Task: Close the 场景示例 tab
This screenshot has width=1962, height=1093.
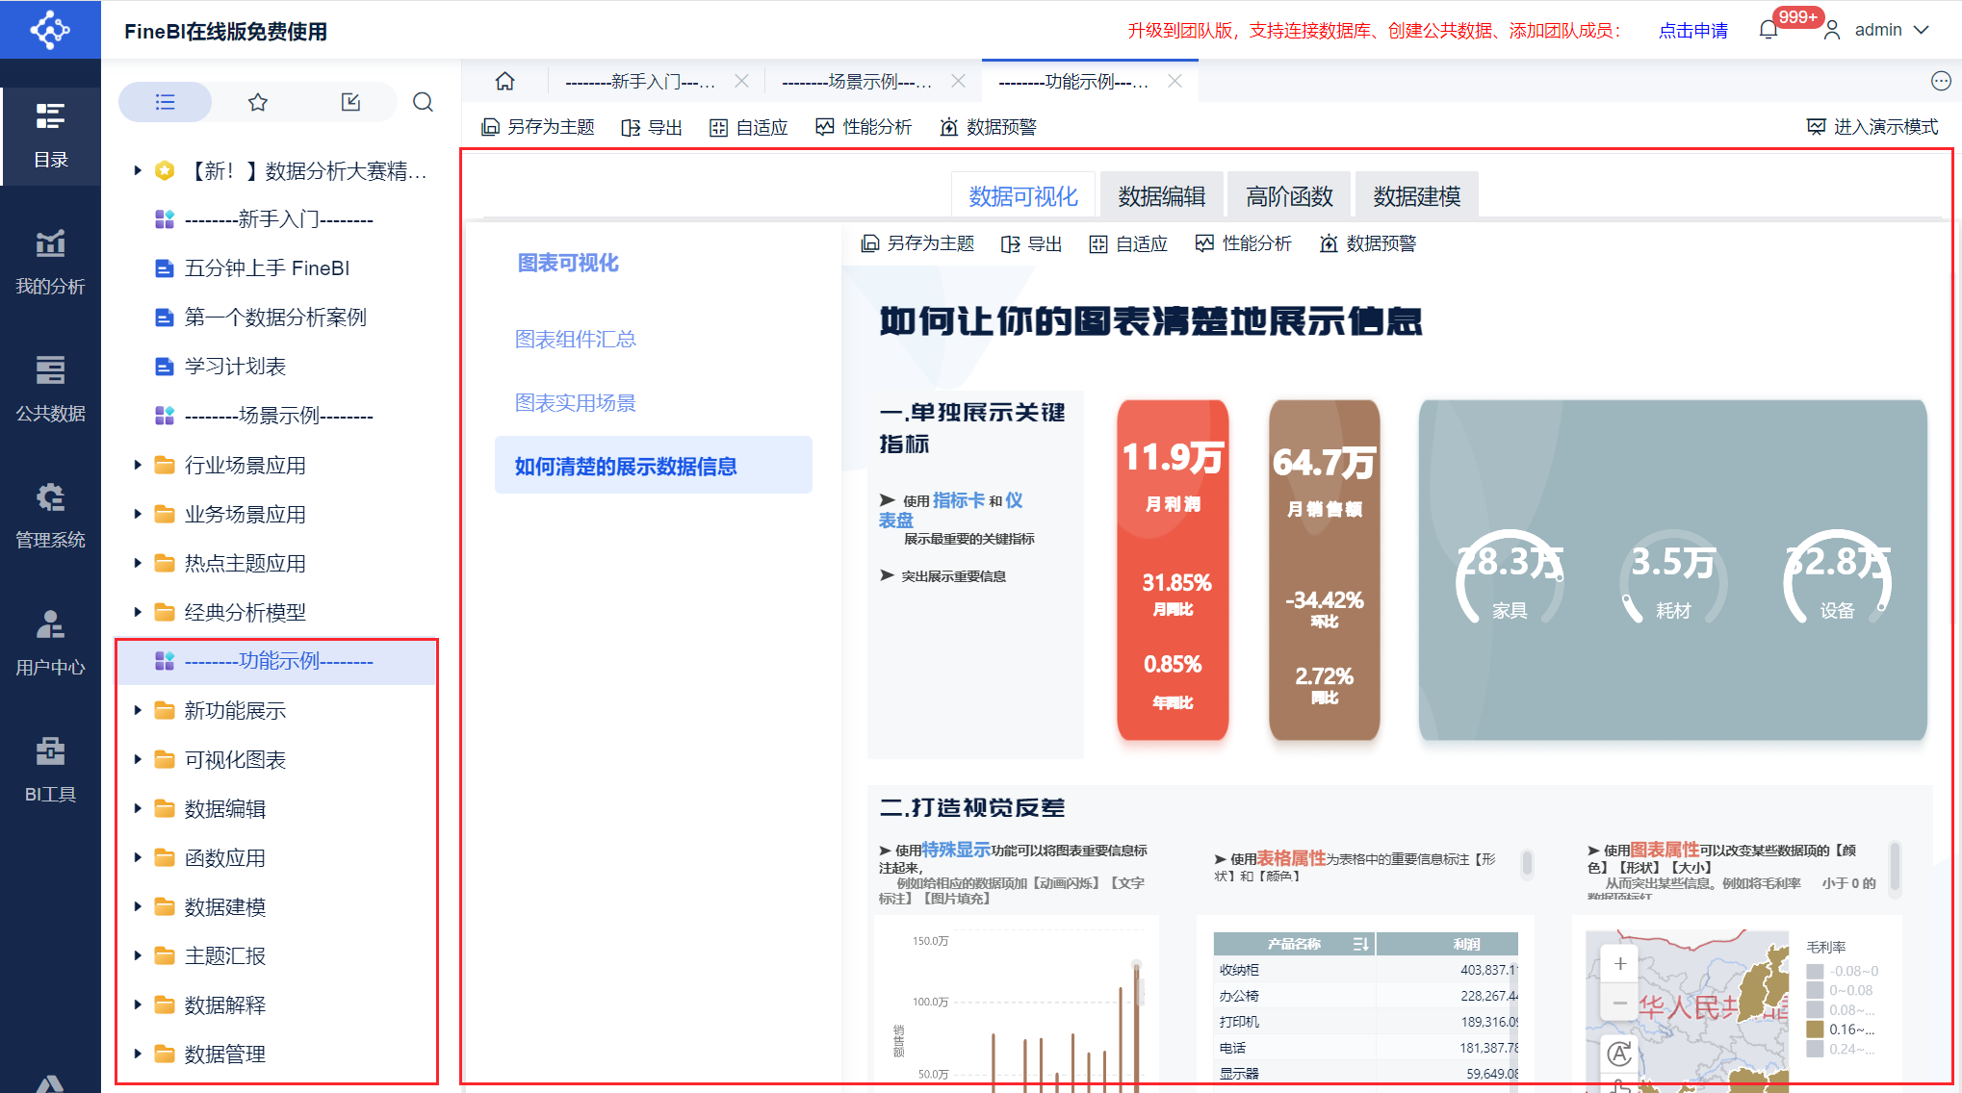Action: 958,82
